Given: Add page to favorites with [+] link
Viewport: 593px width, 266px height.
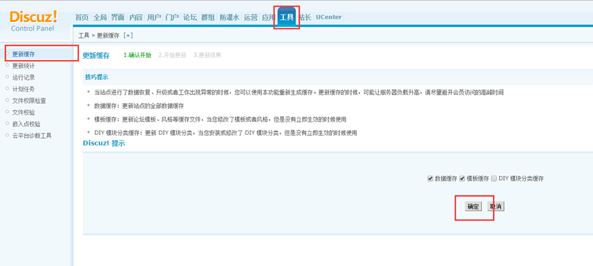Looking at the screenshot, I should (x=128, y=36).
